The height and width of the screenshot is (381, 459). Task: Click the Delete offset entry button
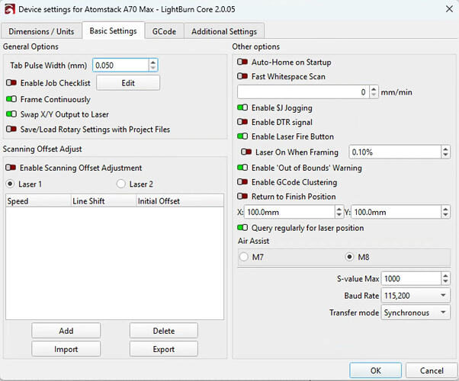(164, 331)
